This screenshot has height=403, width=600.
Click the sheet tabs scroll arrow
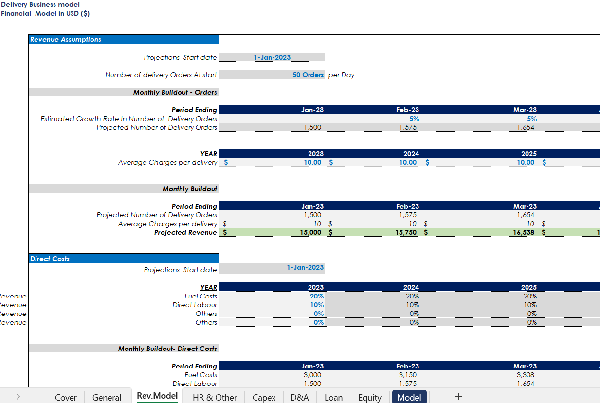[x=18, y=397]
